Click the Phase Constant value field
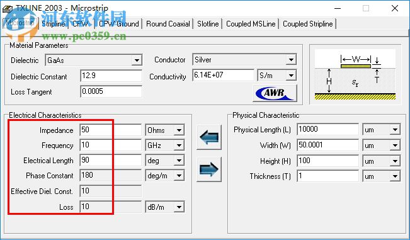 111,175
